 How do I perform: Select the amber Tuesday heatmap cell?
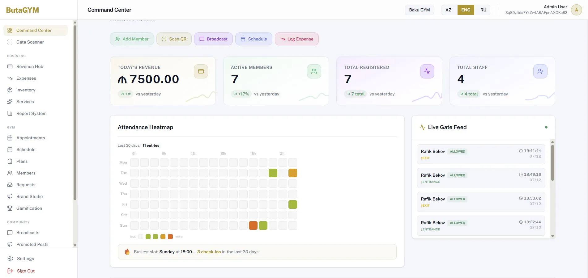pos(293,173)
